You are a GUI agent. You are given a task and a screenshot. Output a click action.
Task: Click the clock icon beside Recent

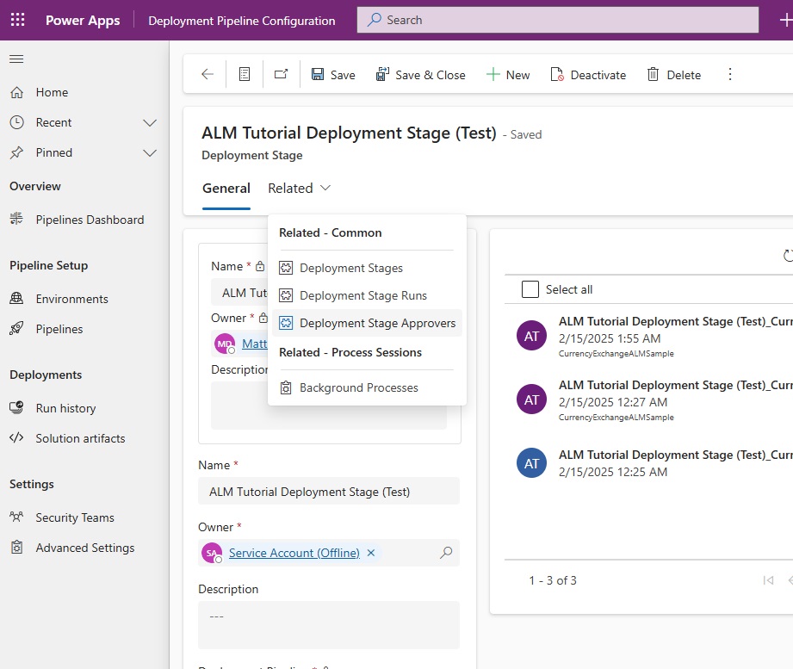16,122
